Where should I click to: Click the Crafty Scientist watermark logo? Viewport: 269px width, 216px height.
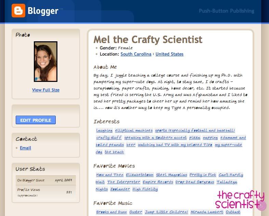(241, 200)
